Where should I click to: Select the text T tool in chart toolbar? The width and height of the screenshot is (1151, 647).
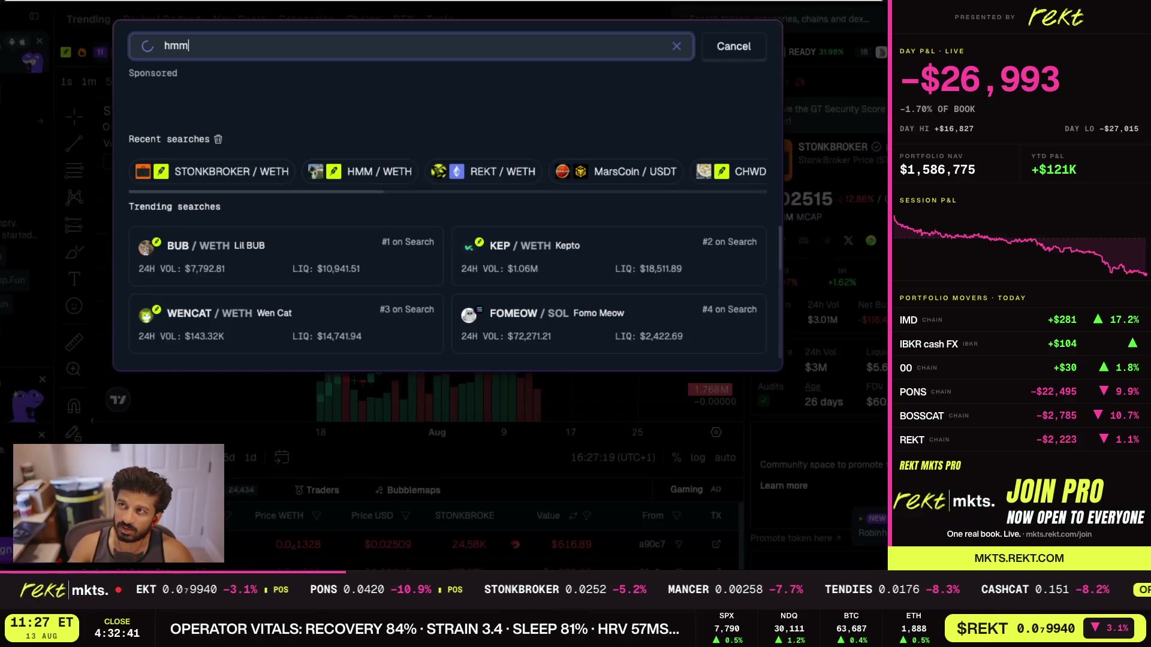click(x=74, y=279)
